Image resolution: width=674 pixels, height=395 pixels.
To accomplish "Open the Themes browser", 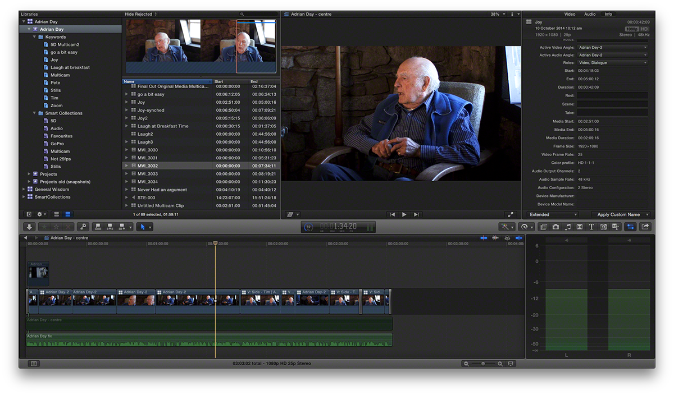I will pos(616,227).
